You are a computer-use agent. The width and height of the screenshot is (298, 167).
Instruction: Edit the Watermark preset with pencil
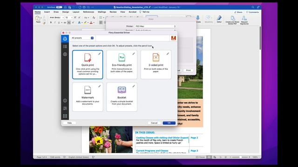pyautogui.click(x=99, y=86)
